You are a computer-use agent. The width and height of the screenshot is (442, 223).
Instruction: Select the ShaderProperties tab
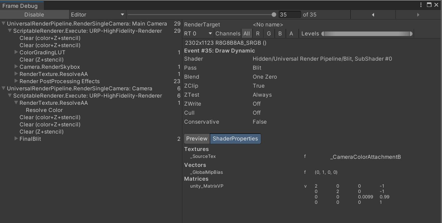coord(235,139)
